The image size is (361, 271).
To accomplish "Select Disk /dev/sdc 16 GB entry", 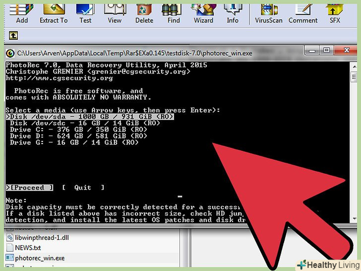I will coord(85,123).
